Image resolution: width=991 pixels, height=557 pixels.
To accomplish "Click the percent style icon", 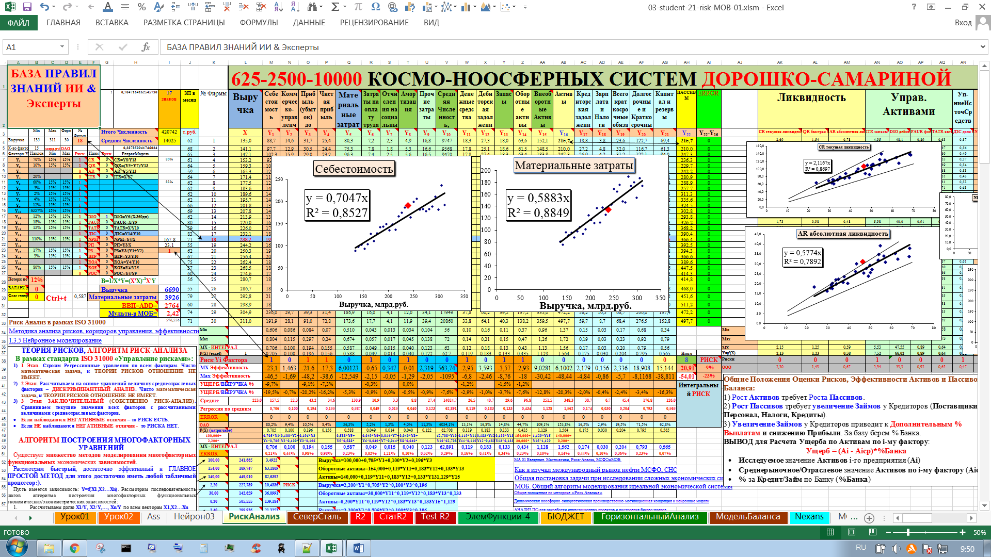I will click(x=141, y=7).
